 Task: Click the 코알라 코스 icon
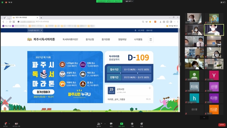(x=62, y=74)
